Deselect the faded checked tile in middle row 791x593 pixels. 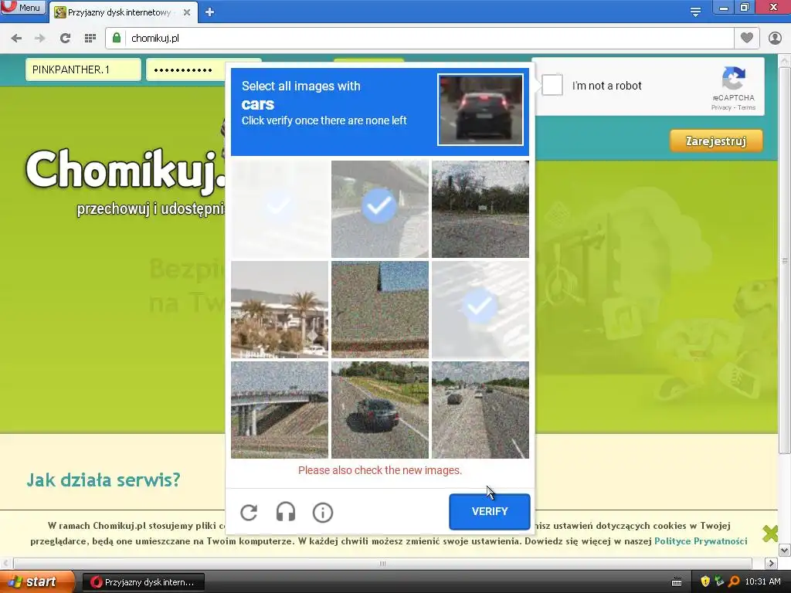[480, 309]
